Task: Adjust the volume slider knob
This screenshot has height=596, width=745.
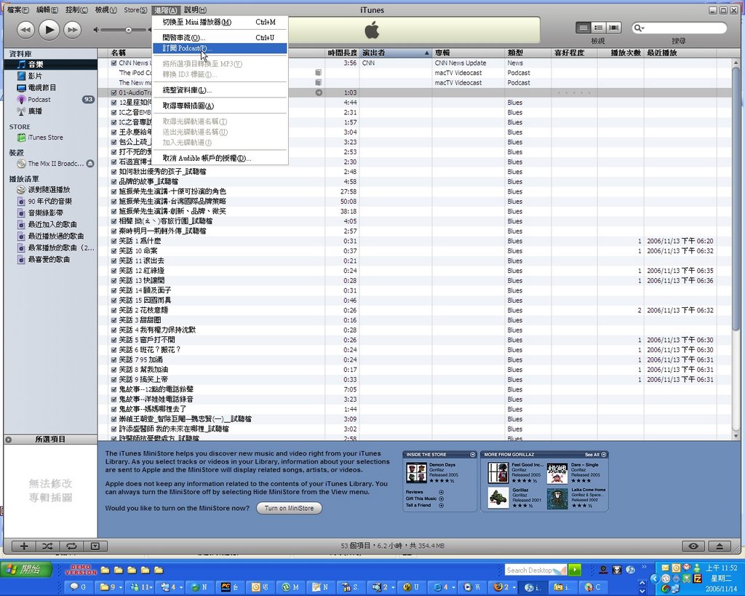Action: (x=128, y=30)
